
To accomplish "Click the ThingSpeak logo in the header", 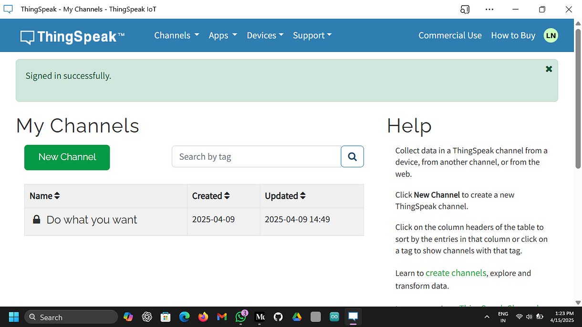I will click(73, 36).
